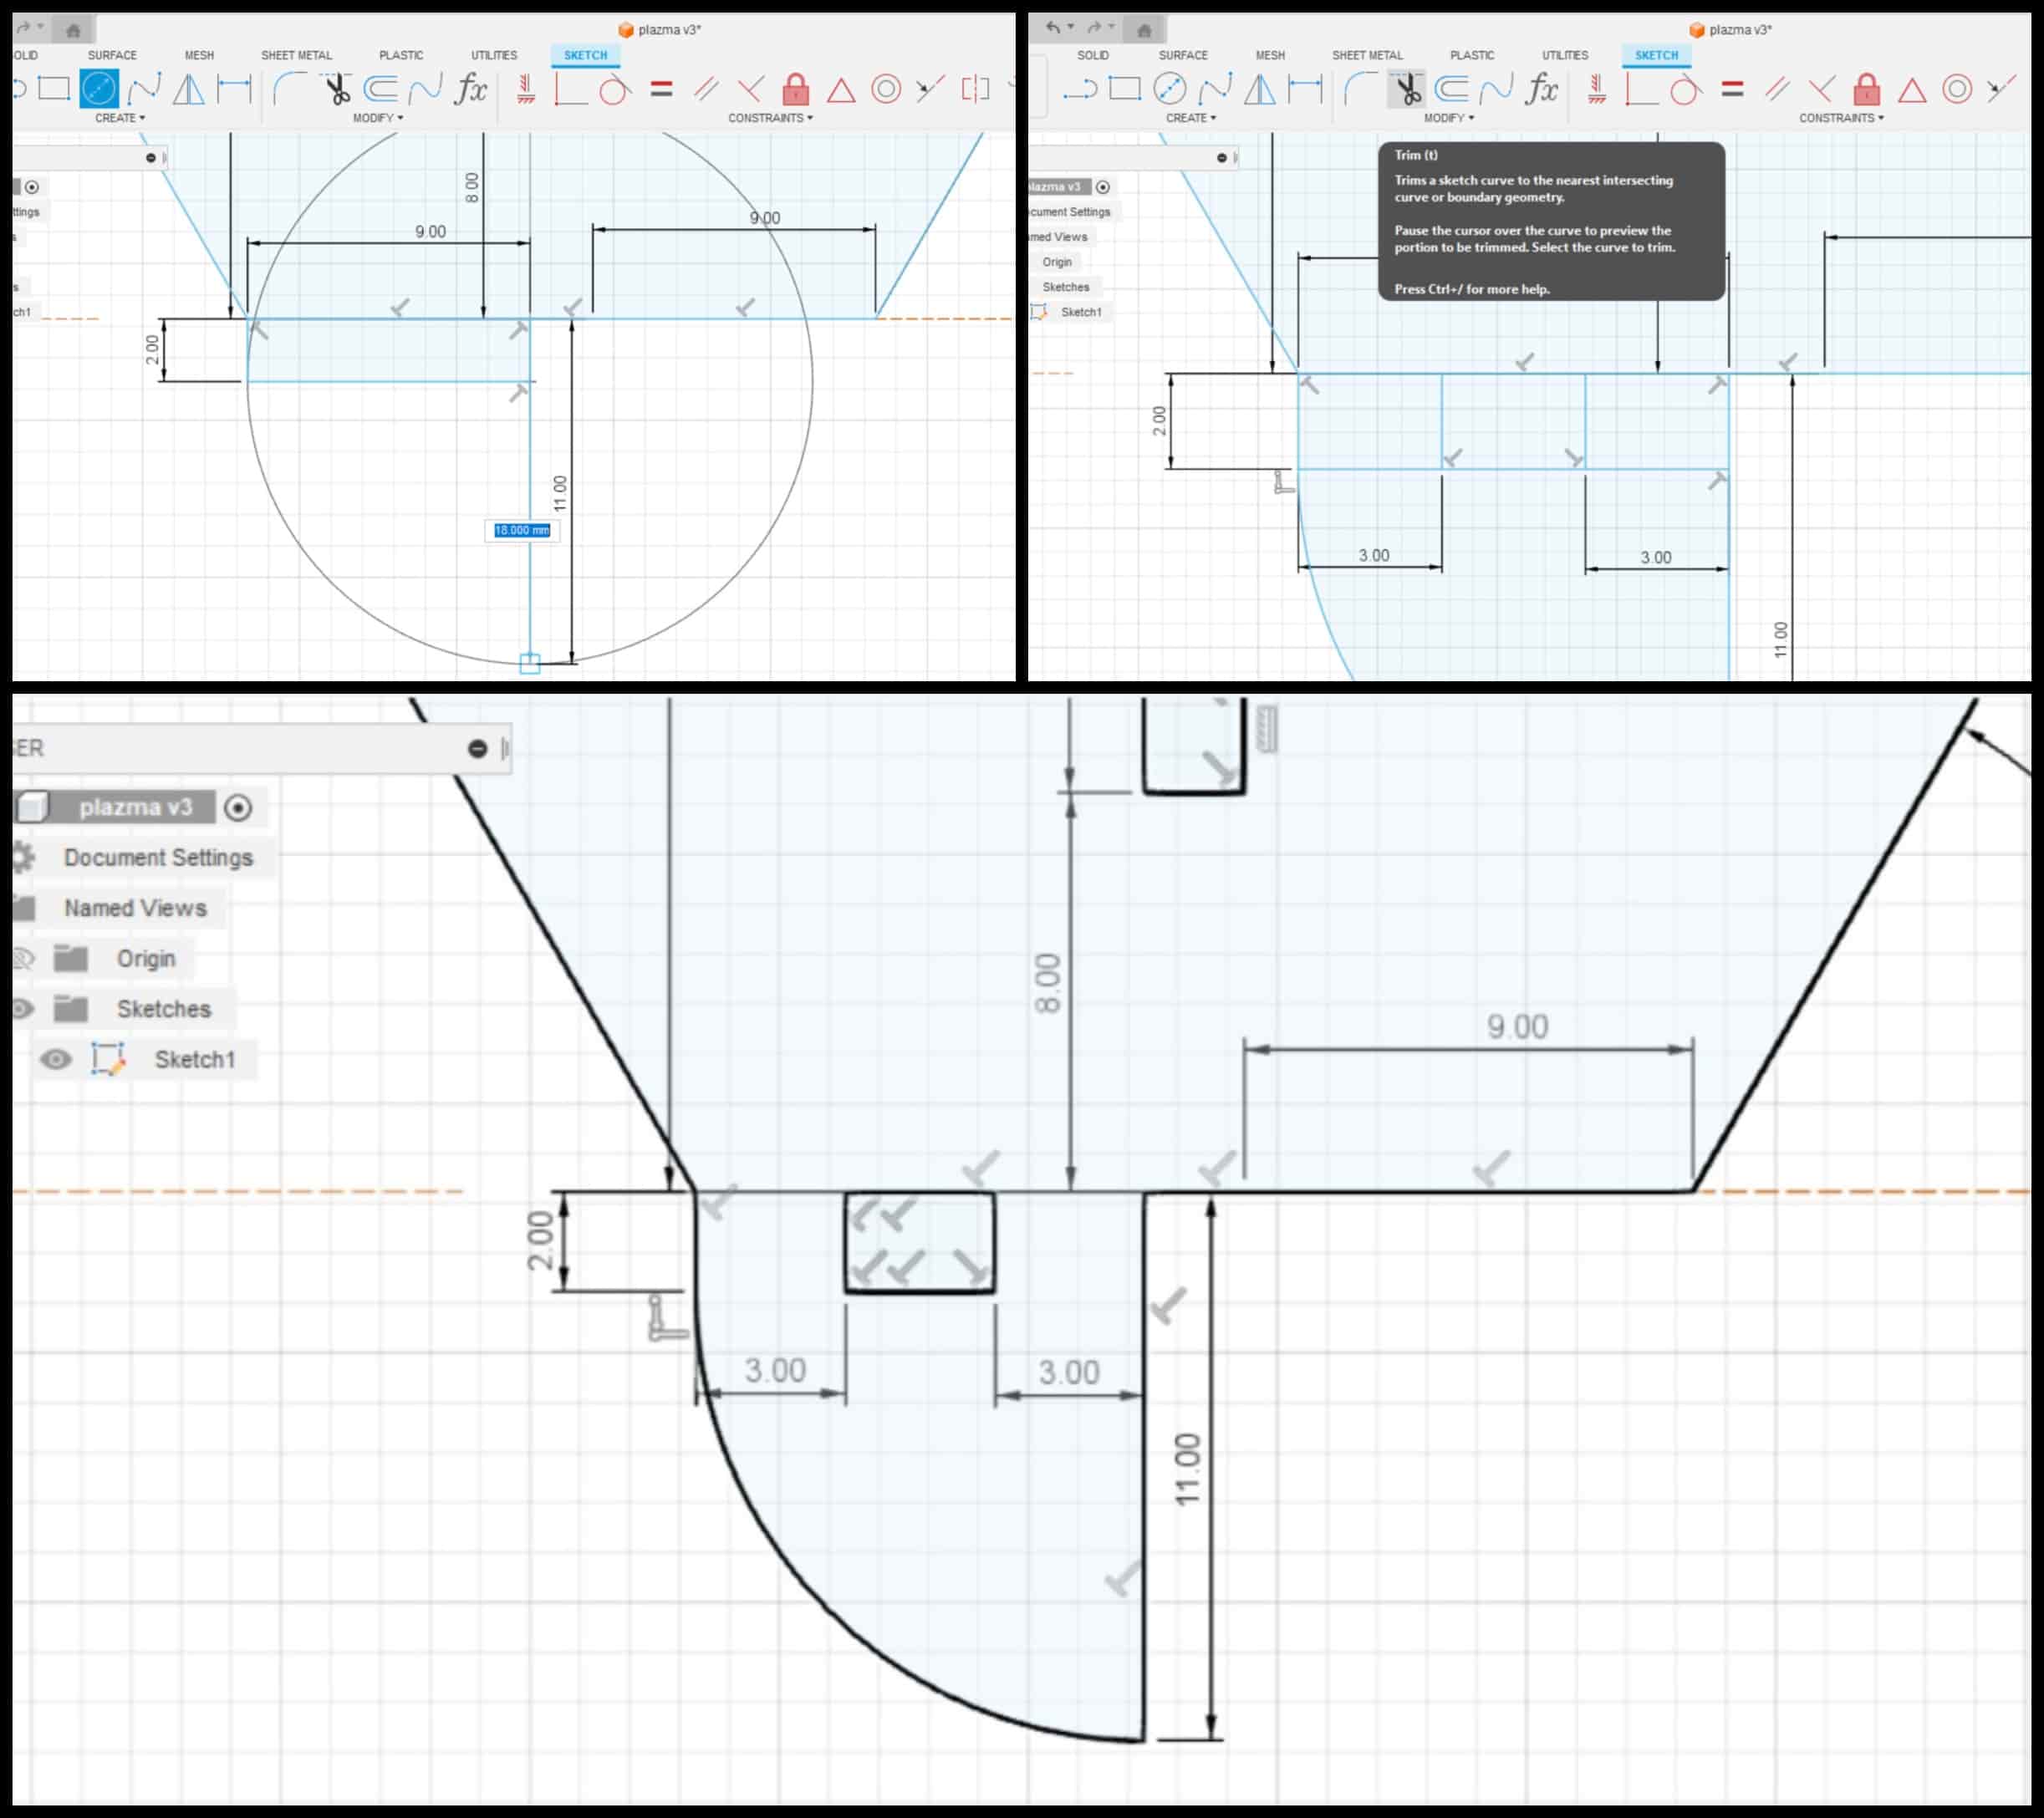Switch to the fully visible SOLID tab

point(1092,55)
